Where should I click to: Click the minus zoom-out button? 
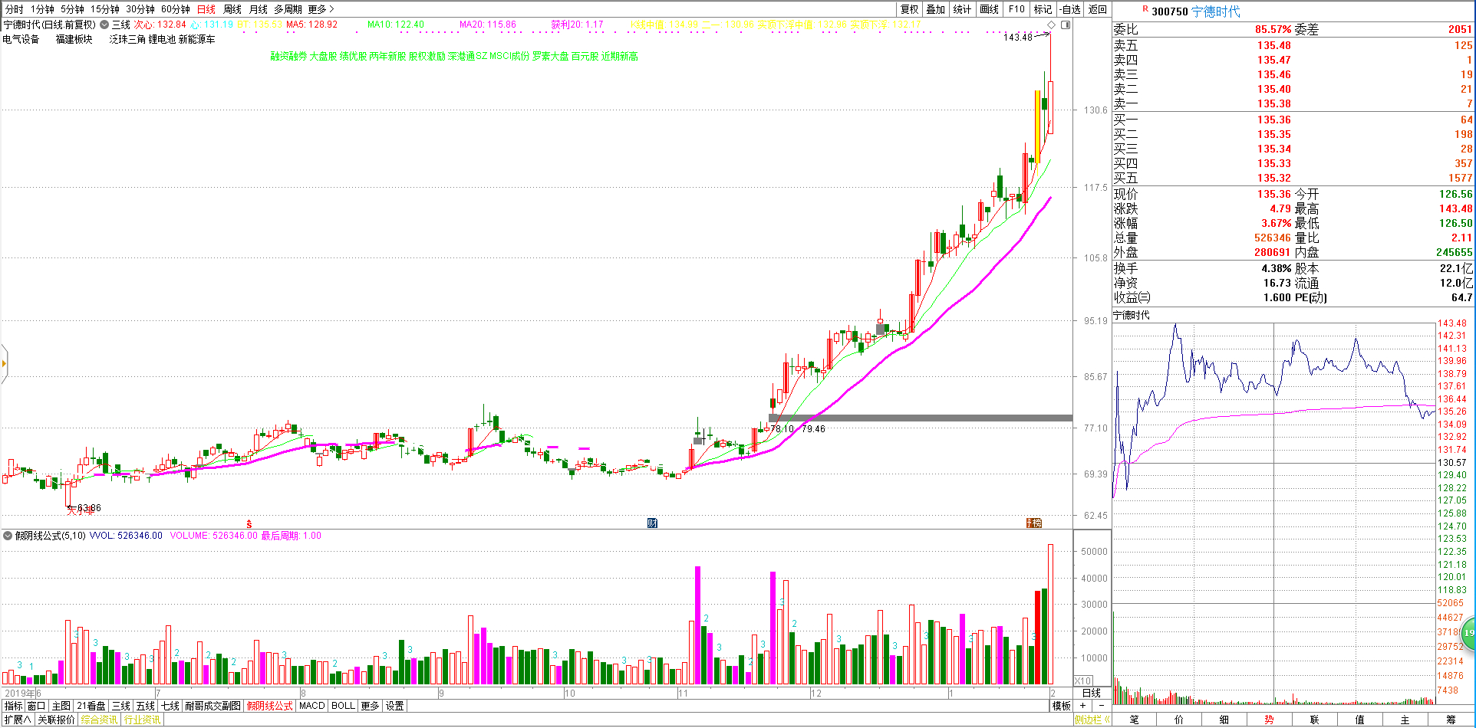click(1102, 706)
